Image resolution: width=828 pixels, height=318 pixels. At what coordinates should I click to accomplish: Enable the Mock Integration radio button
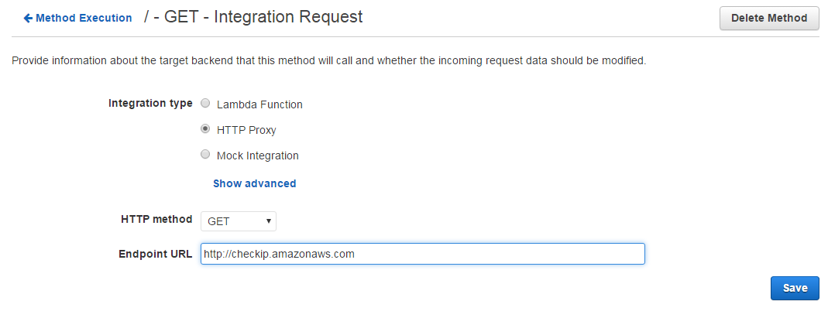(x=205, y=155)
